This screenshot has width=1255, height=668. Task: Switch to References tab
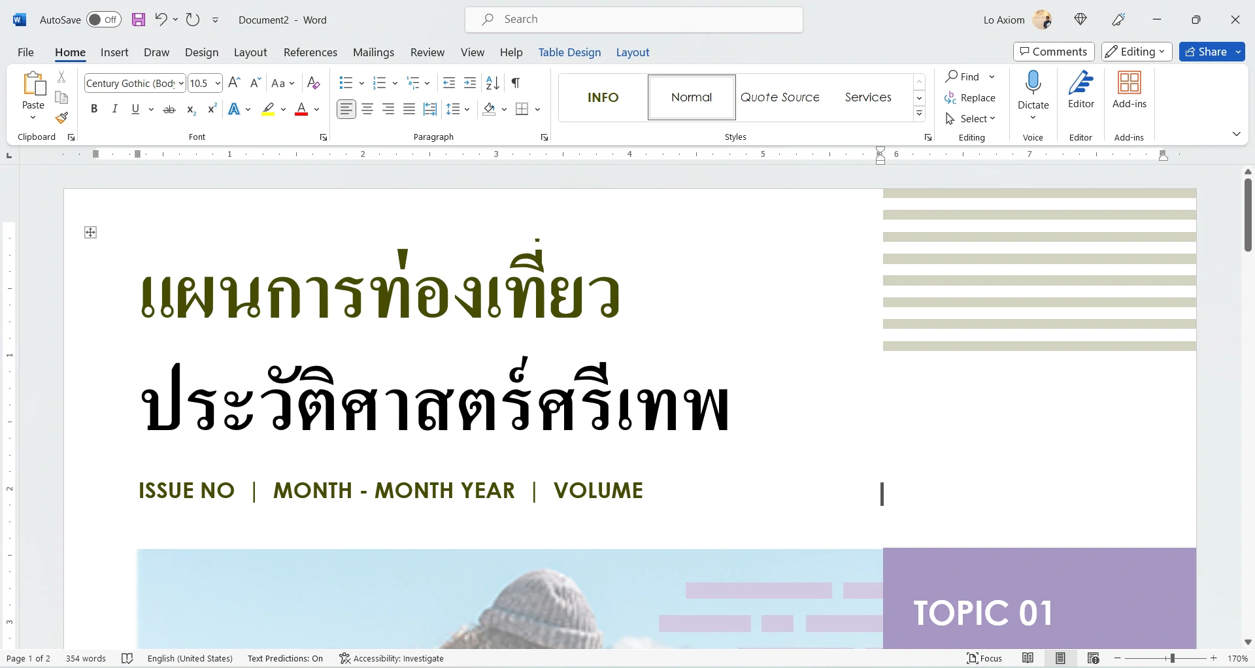tap(310, 52)
